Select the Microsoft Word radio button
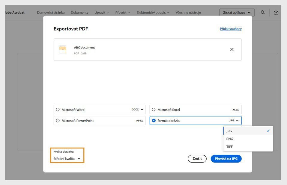 click(x=58, y=110)
